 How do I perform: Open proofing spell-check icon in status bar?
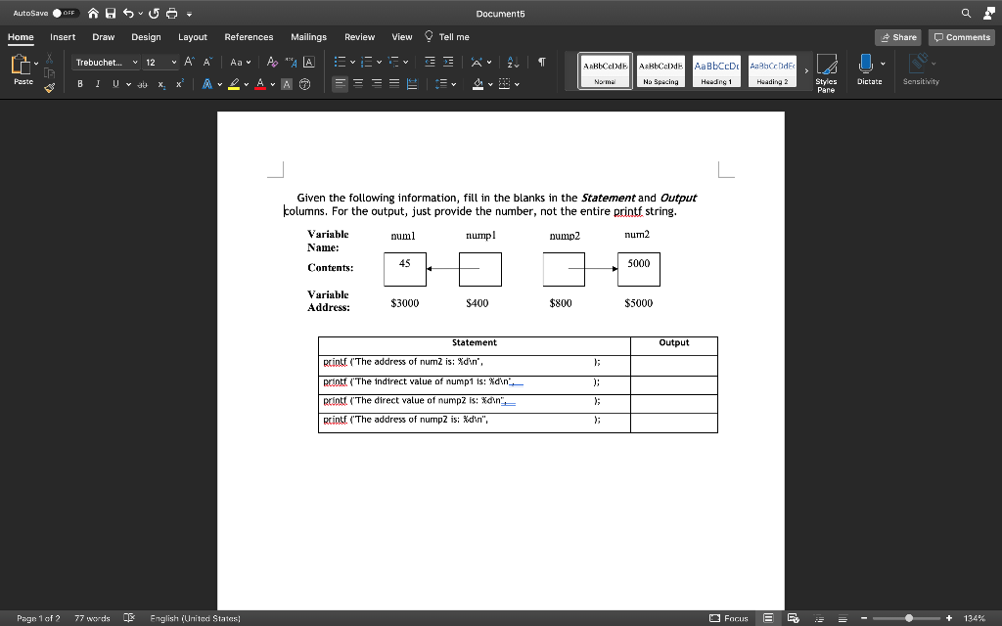[x=129, y=618]
